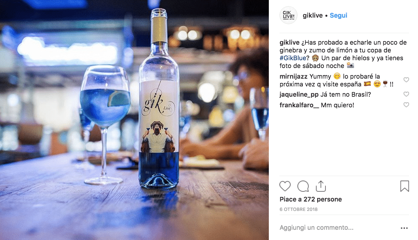
Task: Save post with the bookmark icon
Action: [404, 186]
